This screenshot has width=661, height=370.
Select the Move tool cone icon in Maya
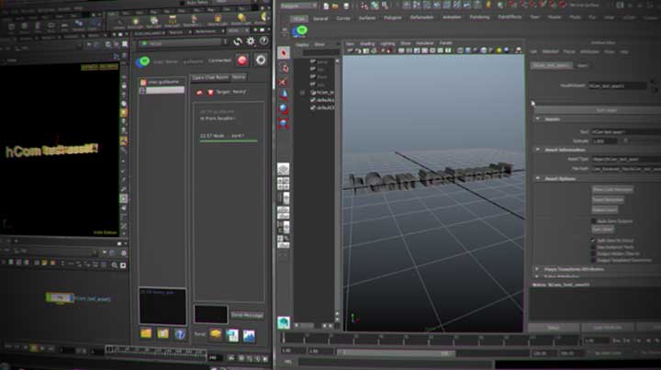[284, 95]
